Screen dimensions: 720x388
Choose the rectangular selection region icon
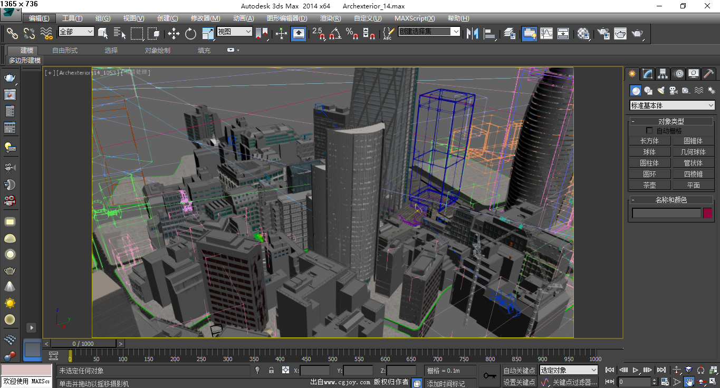137,34
